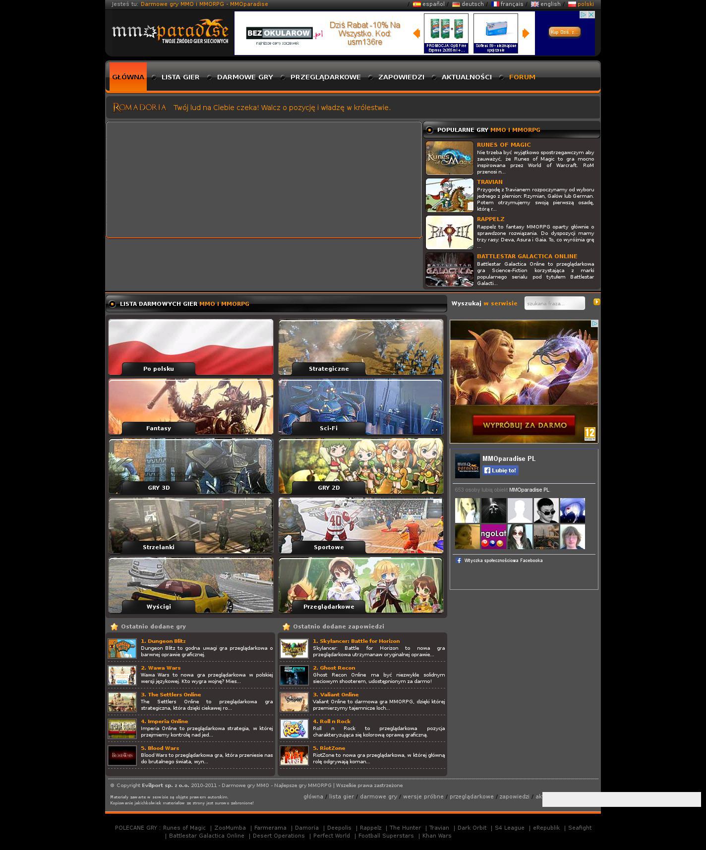Screen dimensions: 706x850
Task: Click the MMOparadise logo
Action: [170, 33]
